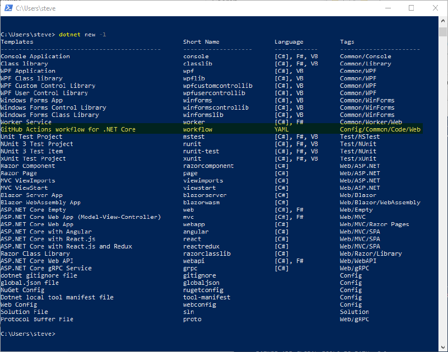Click the 'razorclasslib' short name
Image resolution: width=448 pixels, height=352 pixels.
point(207,254)
